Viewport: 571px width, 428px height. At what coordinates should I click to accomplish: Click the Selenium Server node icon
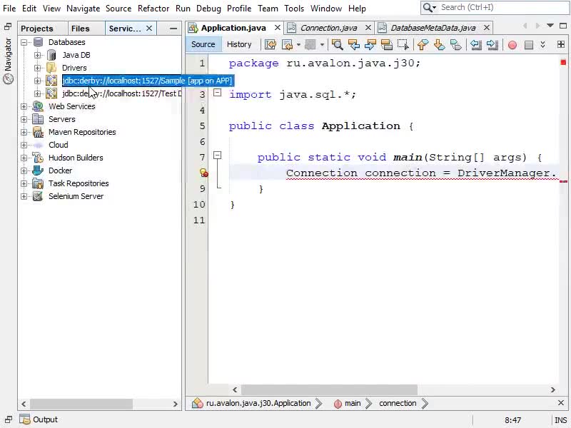click(38, 196)
